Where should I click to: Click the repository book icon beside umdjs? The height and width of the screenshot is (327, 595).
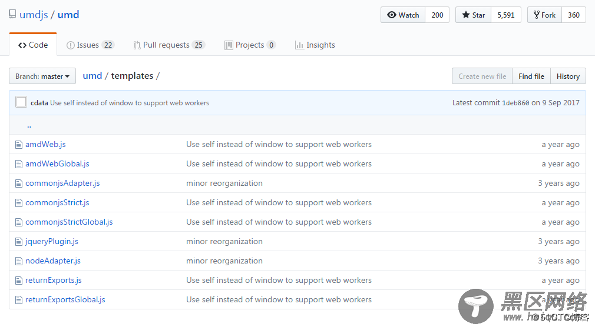(x=12, y=14)
